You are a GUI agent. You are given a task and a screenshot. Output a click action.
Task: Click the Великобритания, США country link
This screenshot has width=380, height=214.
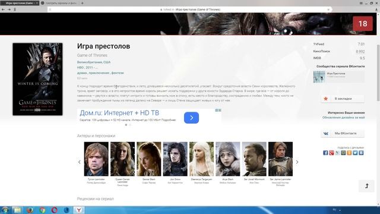coord(94,62)
